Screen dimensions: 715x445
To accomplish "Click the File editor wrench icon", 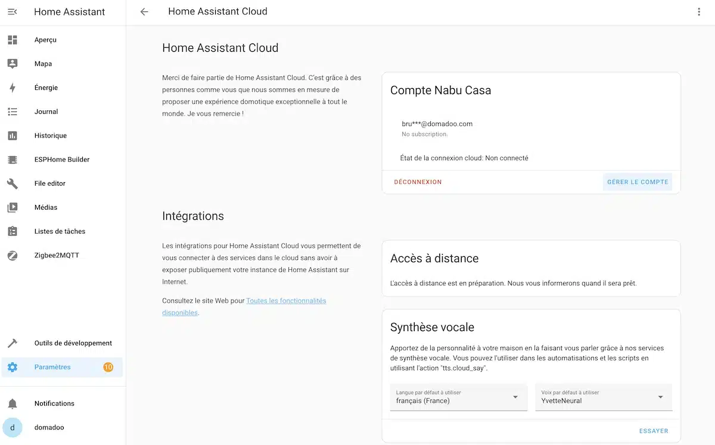I will coord(13,183).
